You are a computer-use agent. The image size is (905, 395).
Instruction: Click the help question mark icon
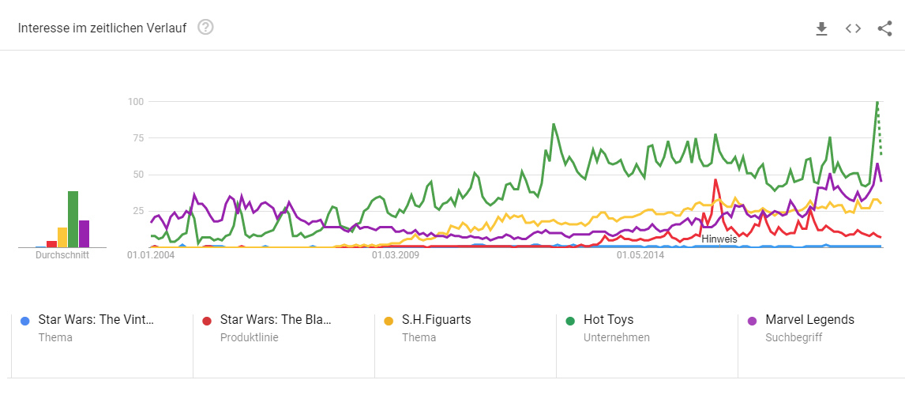[x=206, y=28]
